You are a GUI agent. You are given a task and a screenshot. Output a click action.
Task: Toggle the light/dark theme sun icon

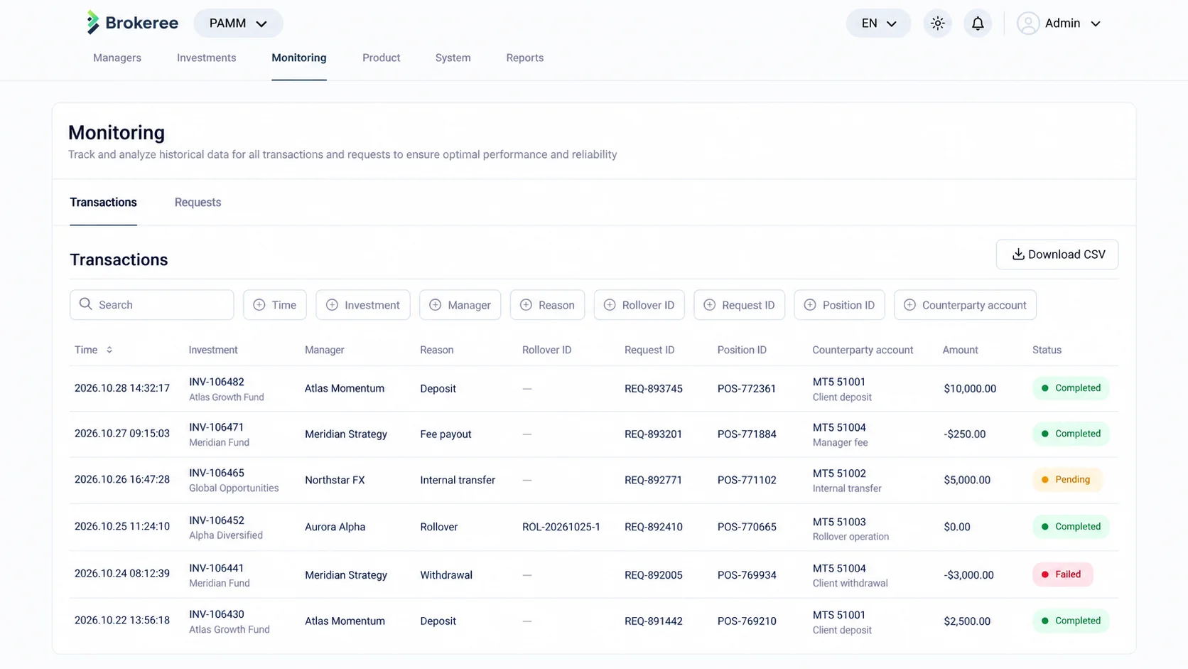click(938, 23)
